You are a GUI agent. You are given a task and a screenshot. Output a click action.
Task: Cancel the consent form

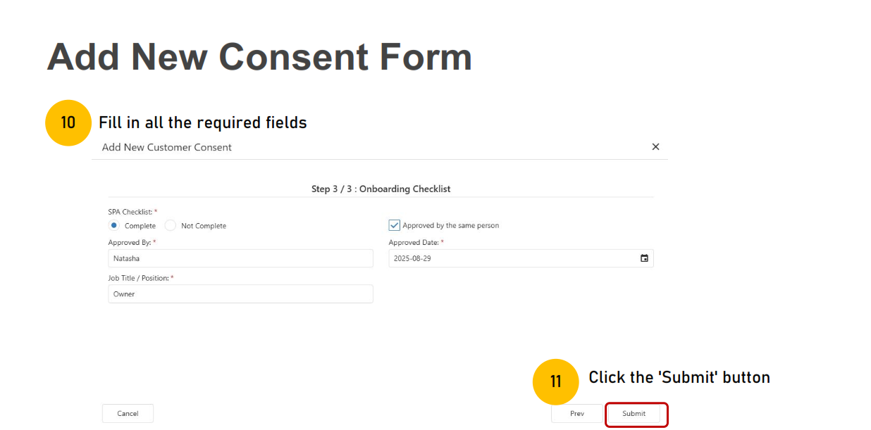tap(128, 414)
